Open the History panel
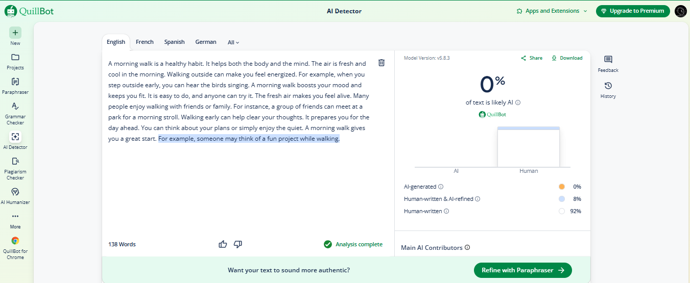 click(x=608, y=90)
